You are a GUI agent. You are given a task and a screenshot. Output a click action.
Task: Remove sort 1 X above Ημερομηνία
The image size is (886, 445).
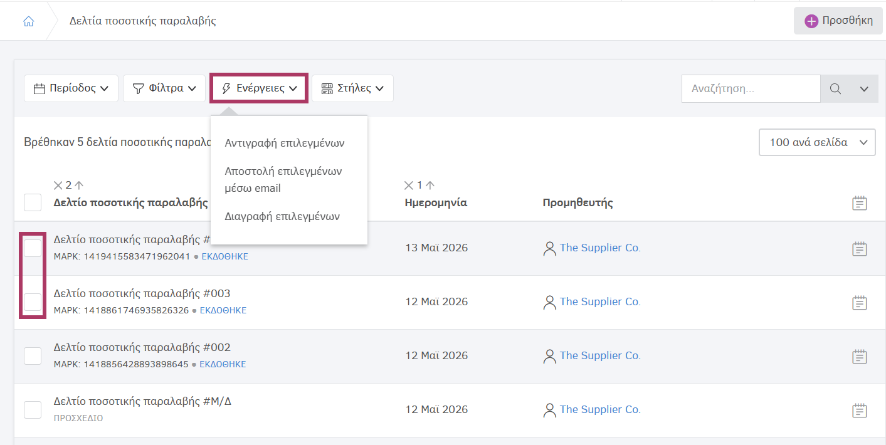point(409,185)
